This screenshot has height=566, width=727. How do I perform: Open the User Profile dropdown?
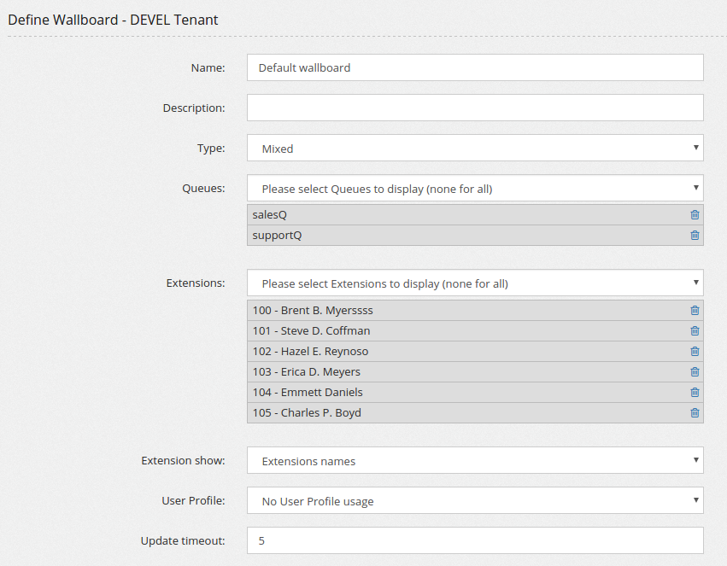475,501
